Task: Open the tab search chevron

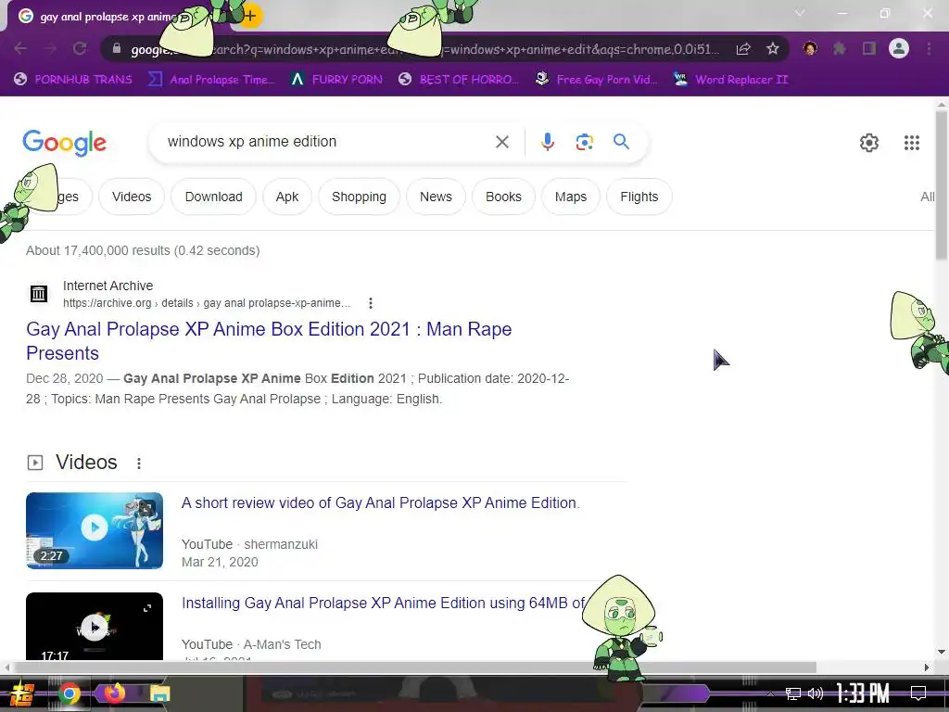Action: 800,13
